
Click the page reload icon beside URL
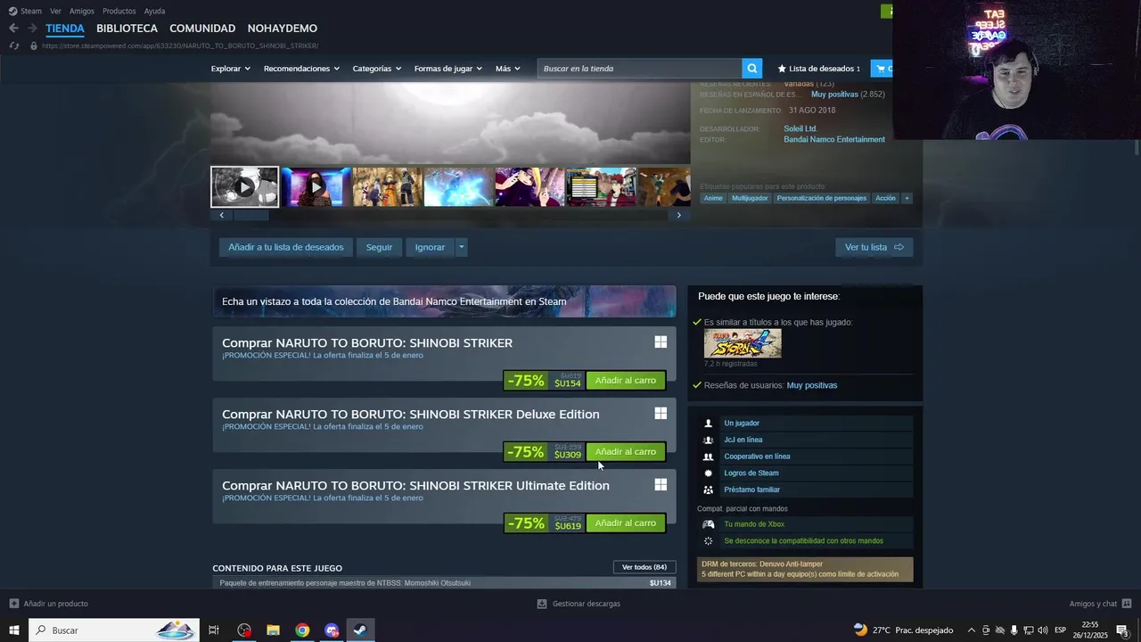click(13, 45)
